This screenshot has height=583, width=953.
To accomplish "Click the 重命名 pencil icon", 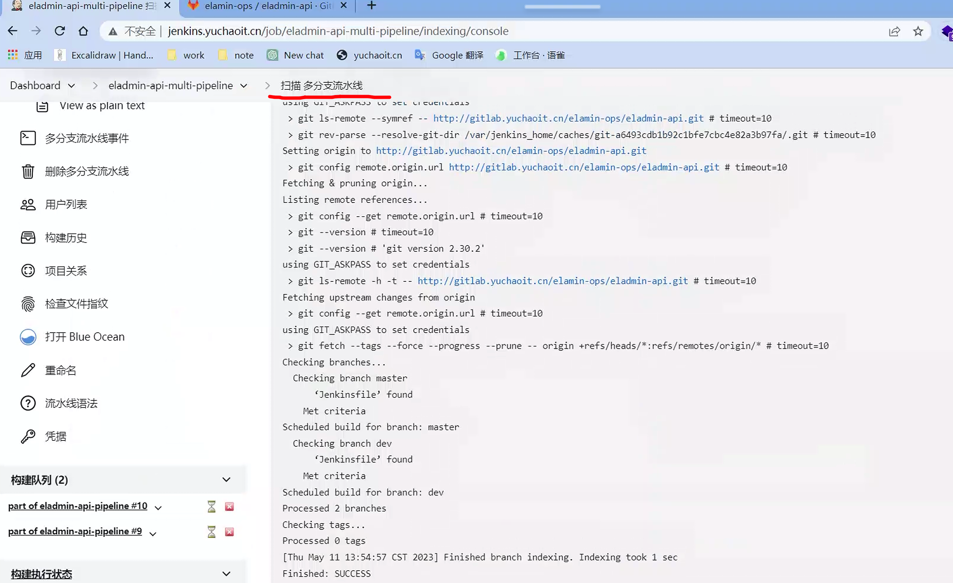I will coord(27,370).
